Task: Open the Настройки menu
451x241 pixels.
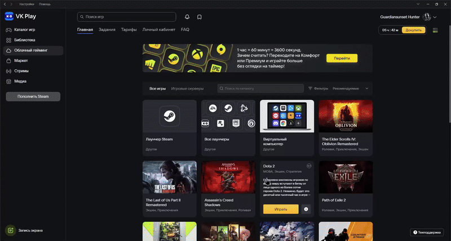Action: pyautogui.click(x=26, y=5)
